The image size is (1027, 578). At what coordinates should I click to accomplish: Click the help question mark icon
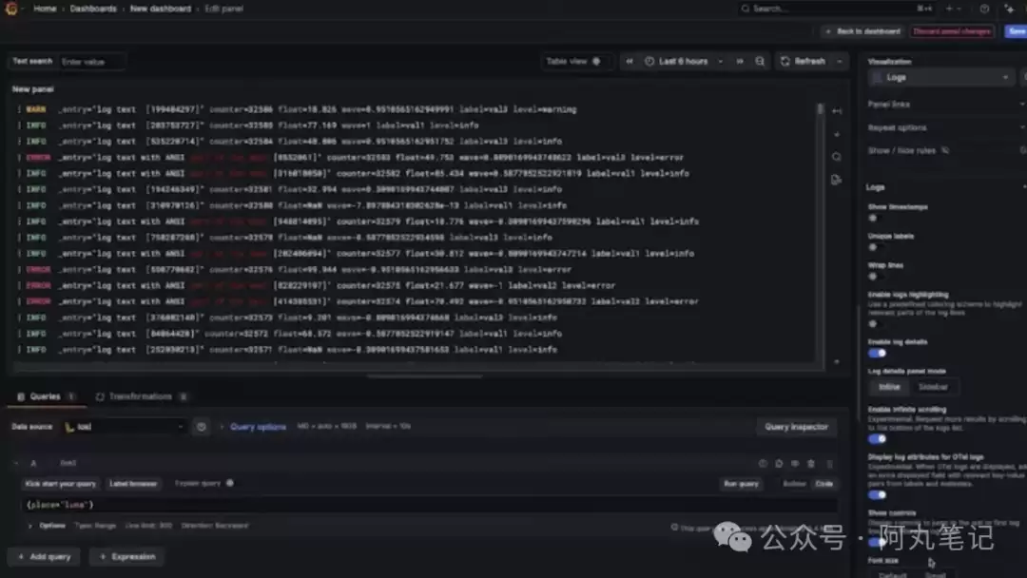point(984,9)
